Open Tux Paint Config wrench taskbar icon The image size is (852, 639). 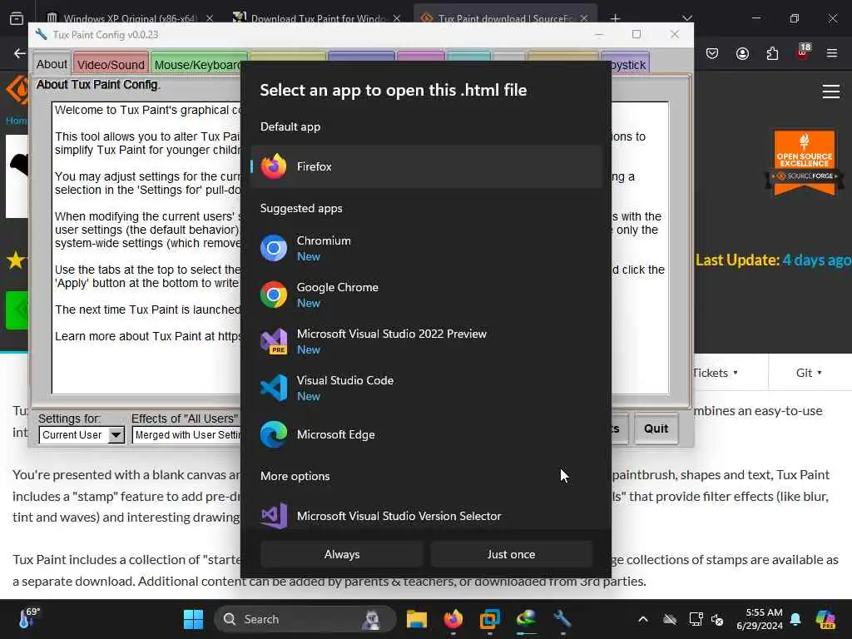pyautogui.click(x=562, y=619)
